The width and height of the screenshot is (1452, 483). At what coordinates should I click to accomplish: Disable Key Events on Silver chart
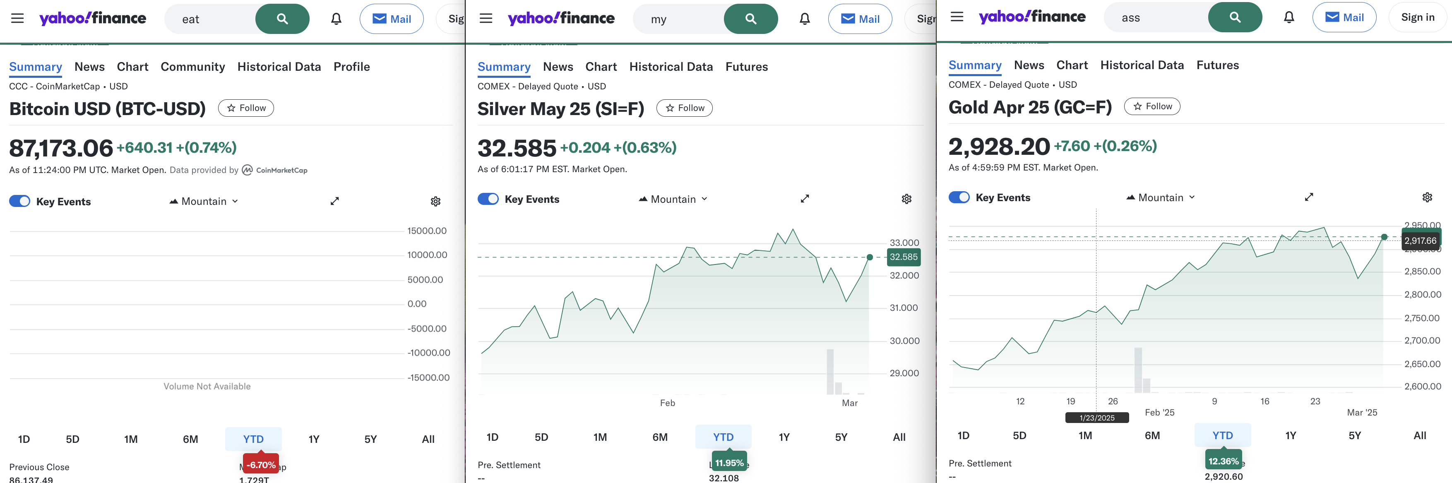(488, 199)
